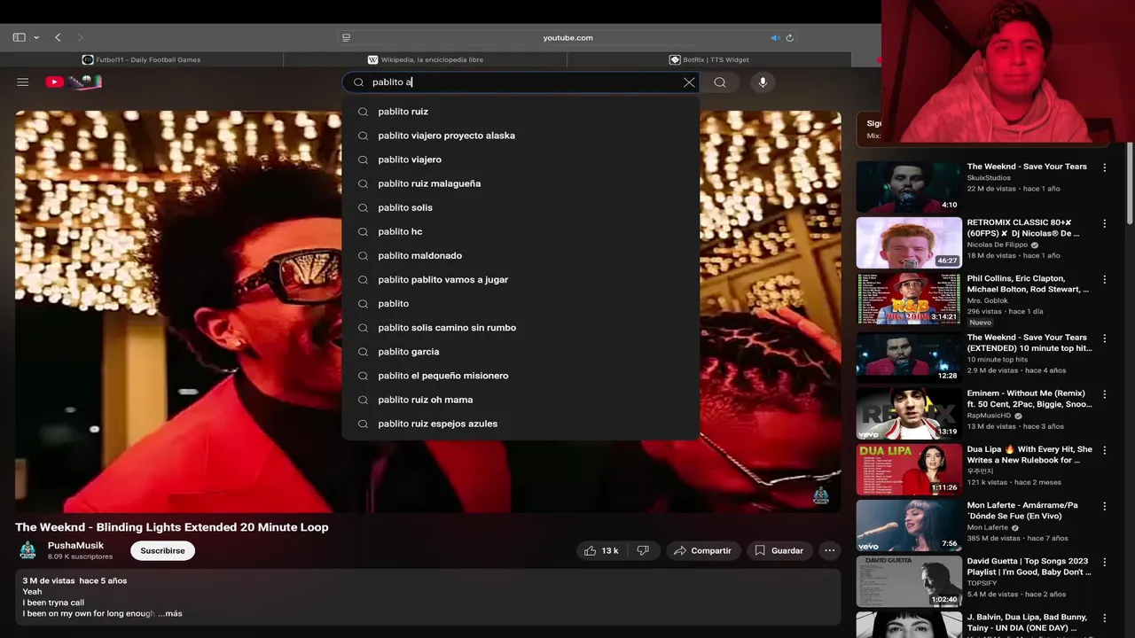The image size is (1135, 638).
Task: Open the PushaMusik channel avatar
Action: 28,550
